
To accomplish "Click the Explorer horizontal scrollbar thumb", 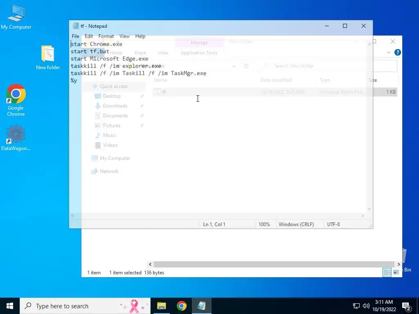I will click(x=274, y=264).
